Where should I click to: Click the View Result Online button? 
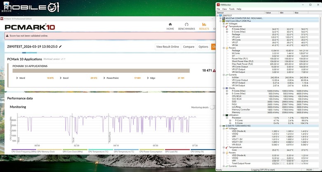(167, 47)
